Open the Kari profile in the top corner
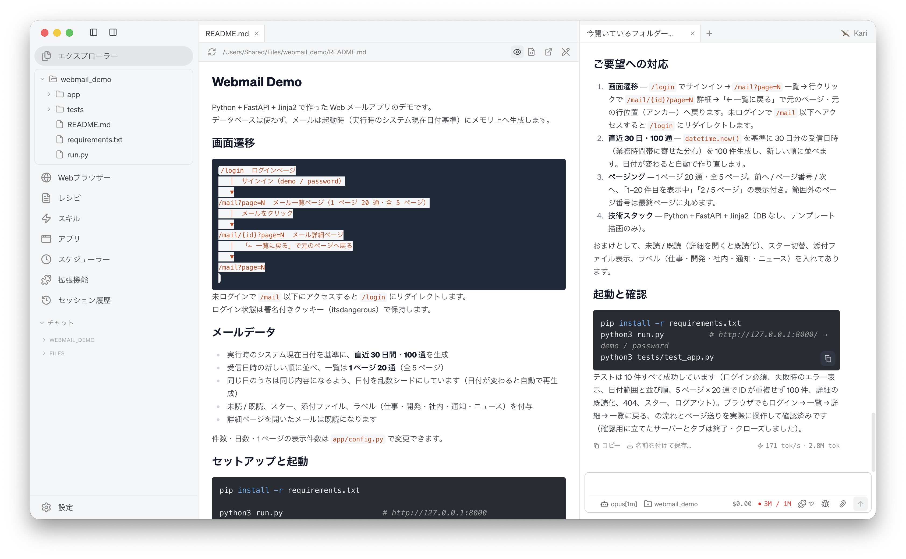The width and height of the screenshot is (906, 559). (854, 34)
